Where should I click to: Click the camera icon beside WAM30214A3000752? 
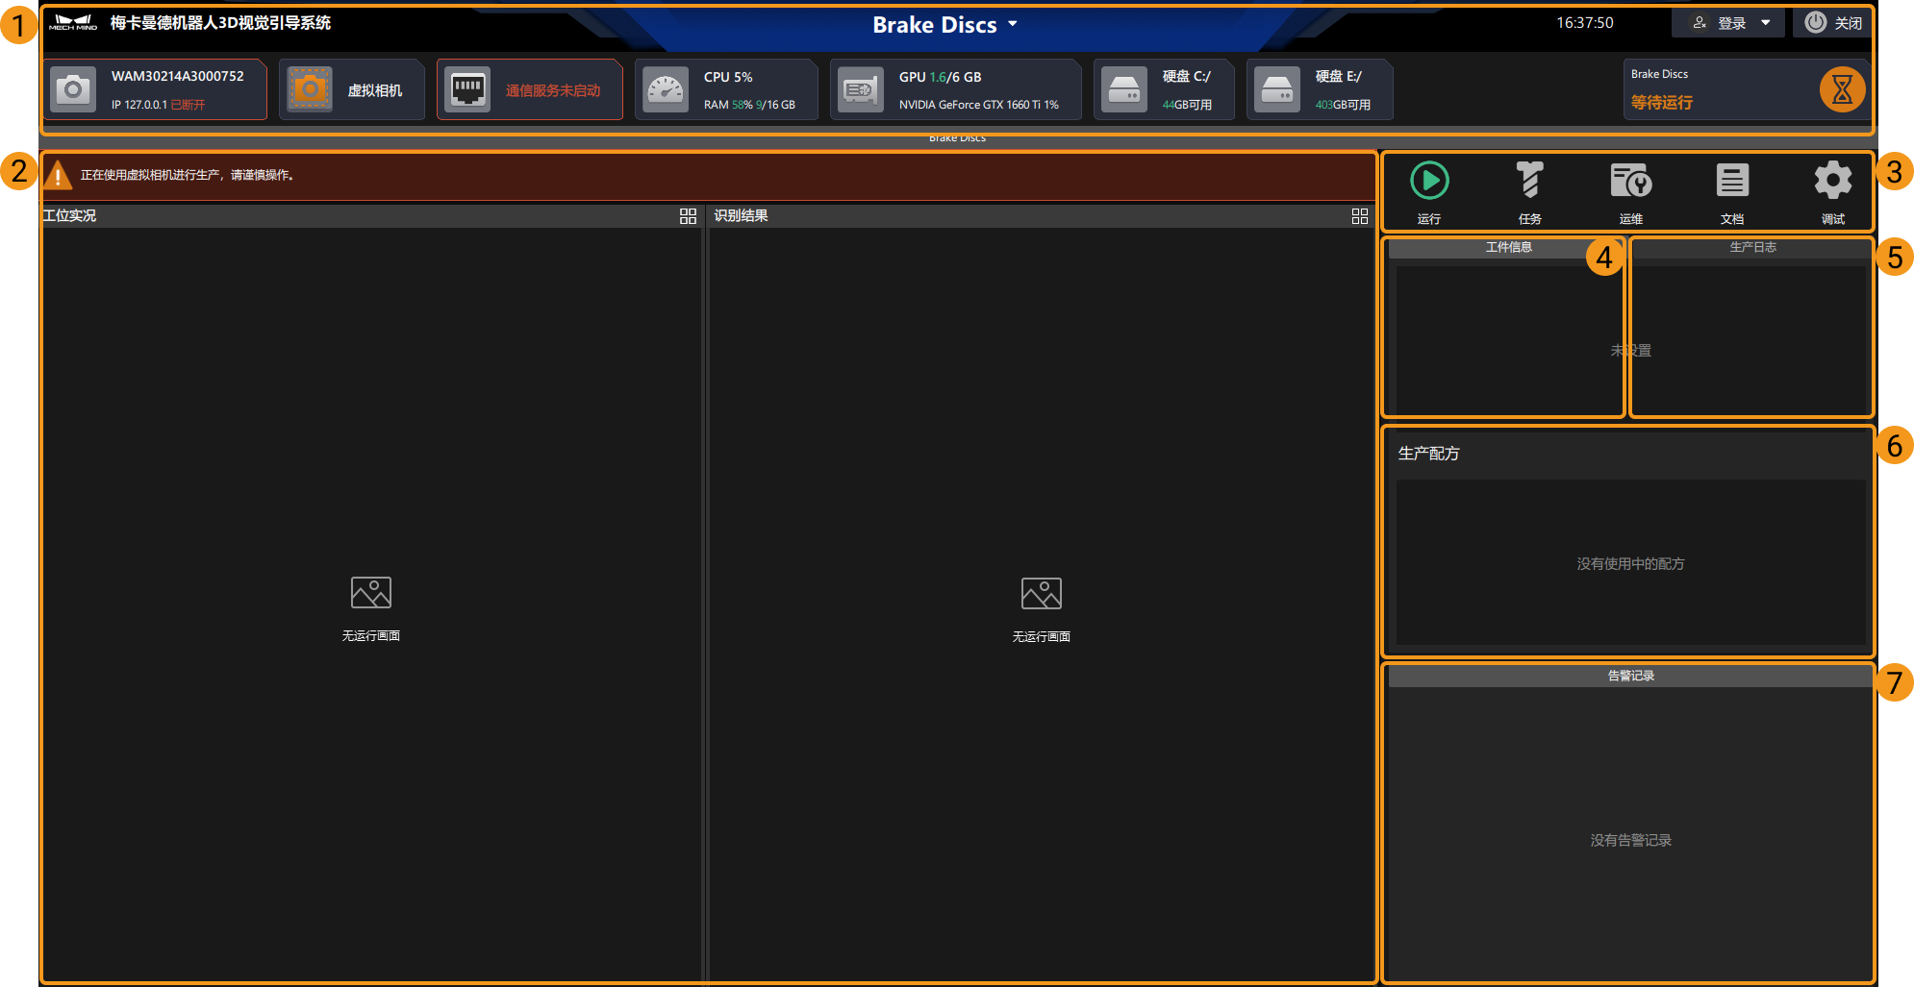(x=73, y=89)
